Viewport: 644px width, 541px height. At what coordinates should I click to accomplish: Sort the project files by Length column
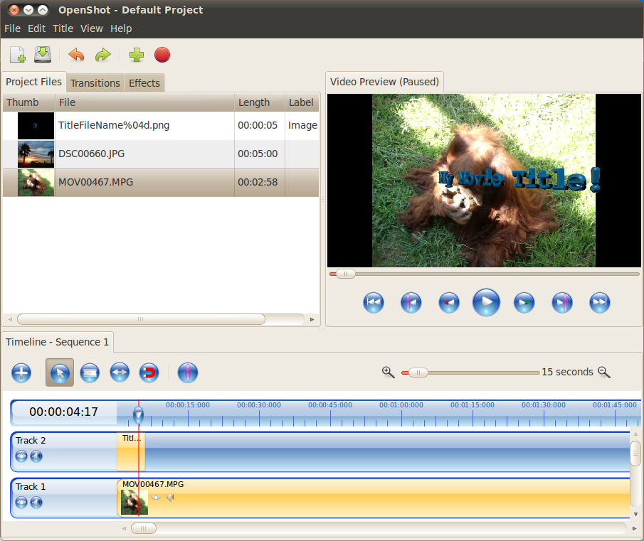[x=254, y=102]
